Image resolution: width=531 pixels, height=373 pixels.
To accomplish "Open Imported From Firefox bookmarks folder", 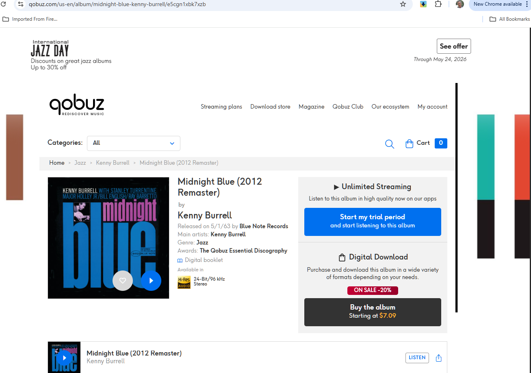I will click(x=30, y=19).
